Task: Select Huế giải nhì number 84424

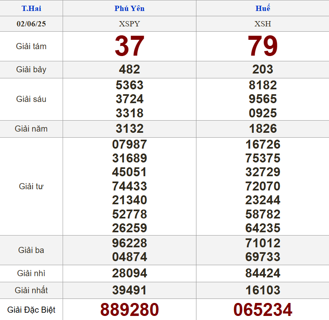Action: [263, 273]
